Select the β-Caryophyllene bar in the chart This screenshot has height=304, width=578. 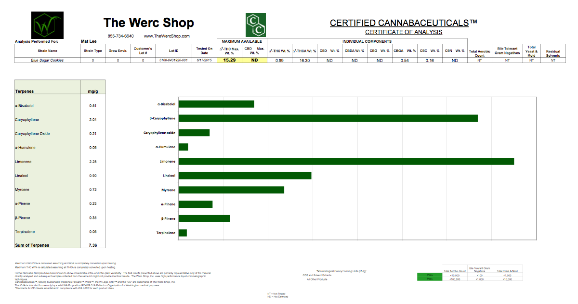[328, 118]
